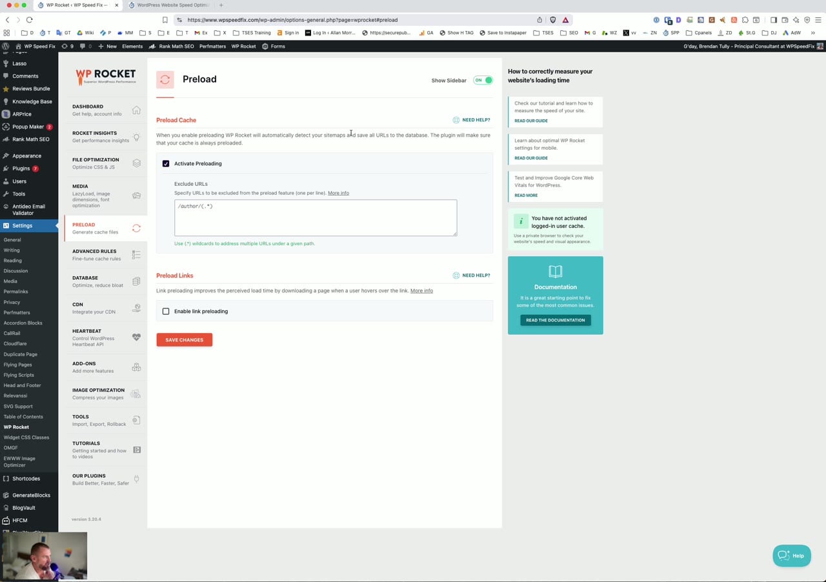Uncheck the Activate Preloading checkbox
The image size is (826, 582).
pyautogui.click(x=166, y=164)
